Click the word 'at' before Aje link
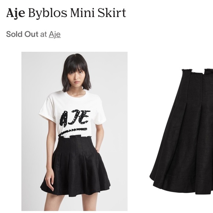Screen dimensions: 213x213 (x=43, y=35)
